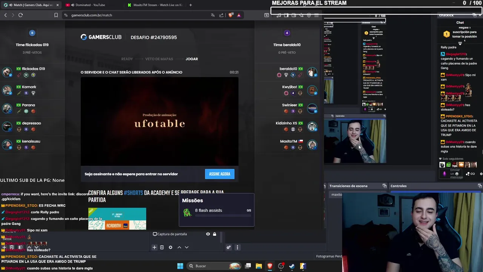Click the chat bubbles icon near message box
Viewport: 483px width, 272px height.
[468, 174]
